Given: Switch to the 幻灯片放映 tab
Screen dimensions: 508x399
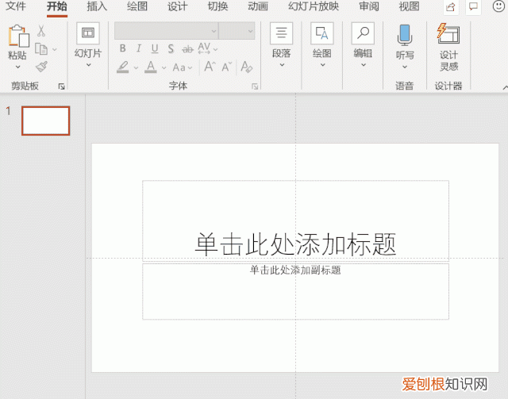Looking at the screenshot, I should point(314,6).
